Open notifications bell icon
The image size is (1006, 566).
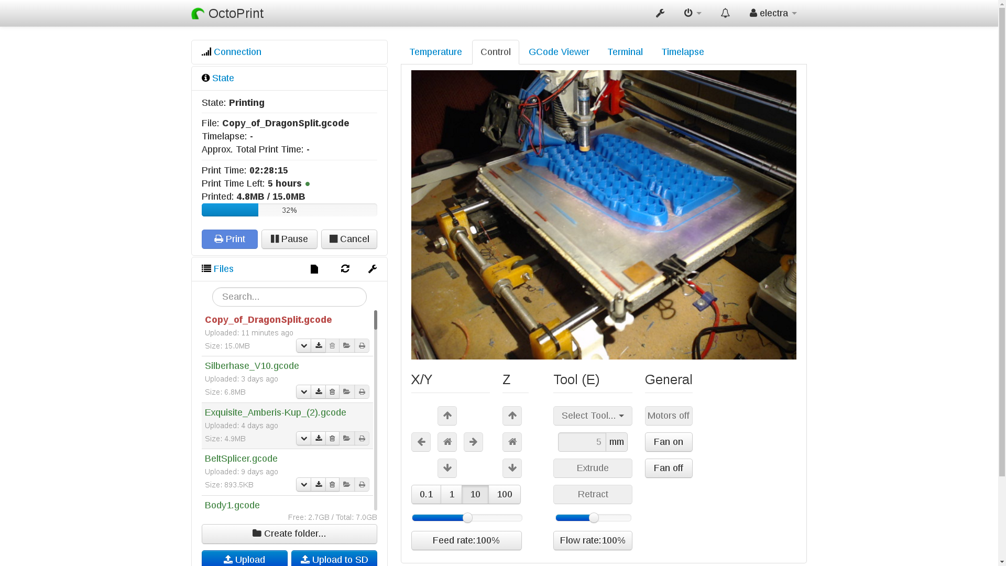point(725,14)
